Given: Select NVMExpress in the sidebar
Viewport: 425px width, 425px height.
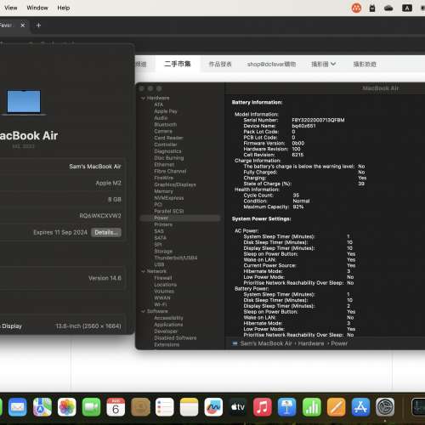Looking at the screenshot, I should 169,198.
